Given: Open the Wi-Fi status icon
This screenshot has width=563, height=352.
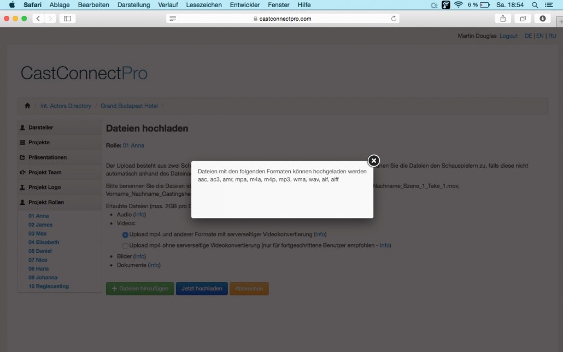Looking at the screenshot, I should click(x=458, y=5).
